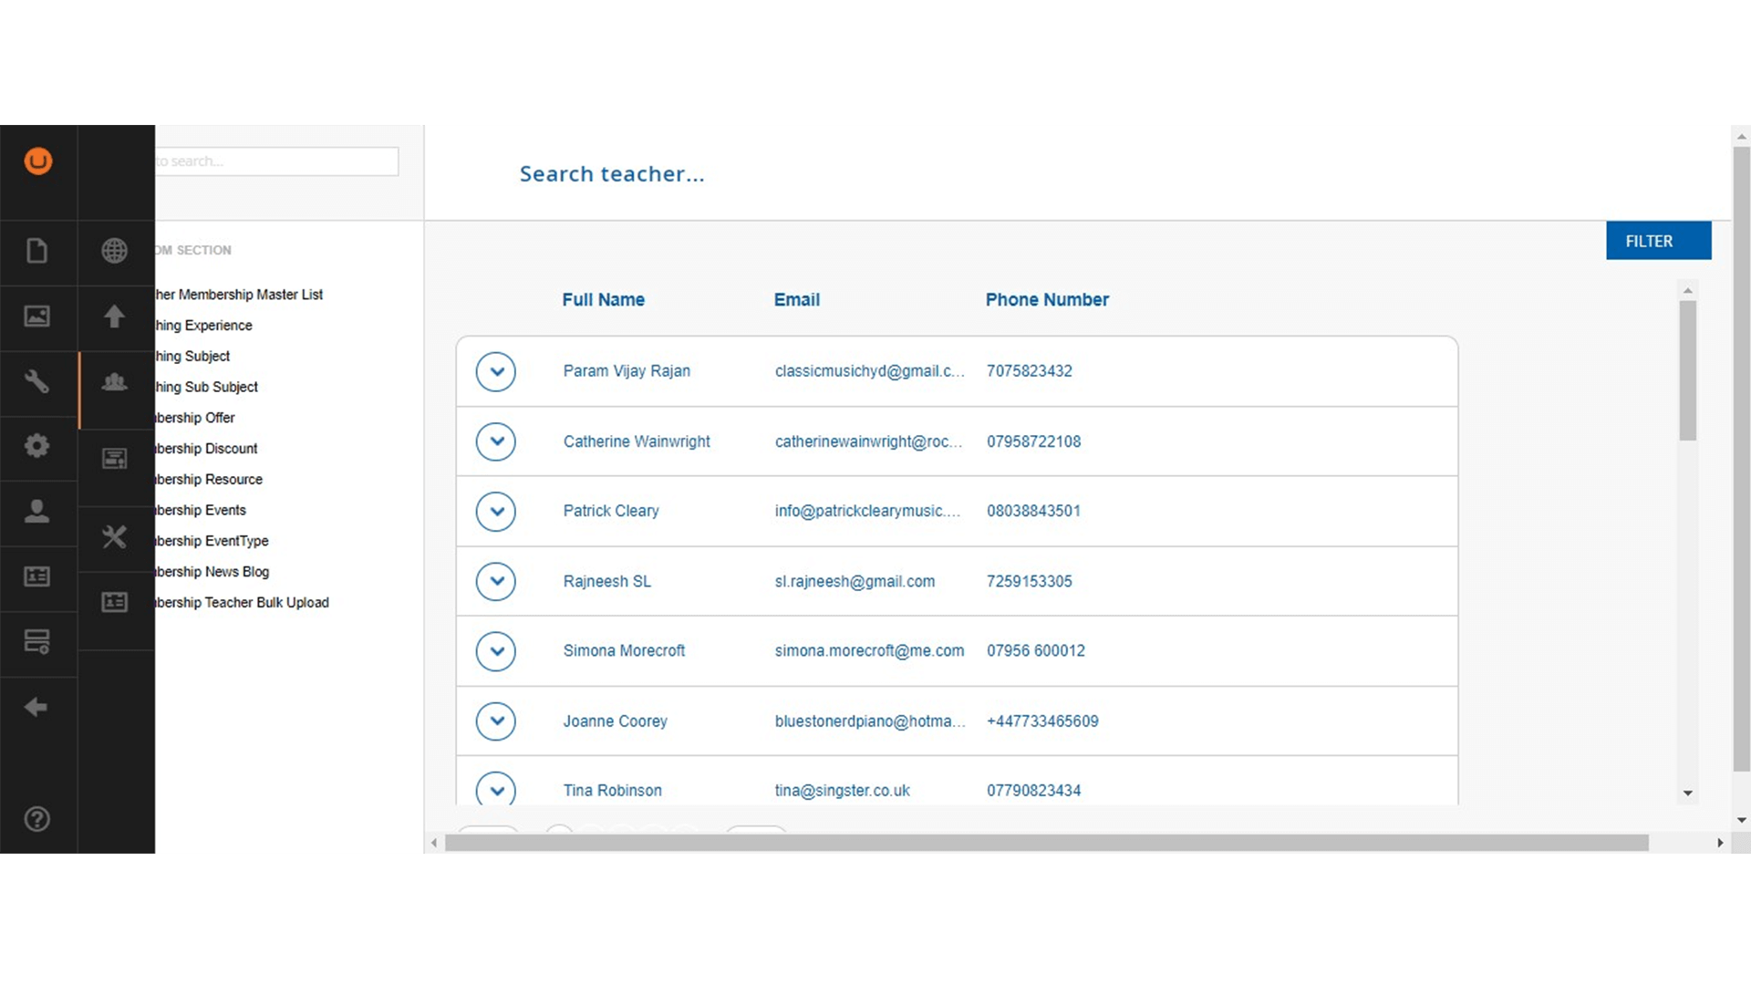Select phone number 08038843501

tap(1033, 512)
